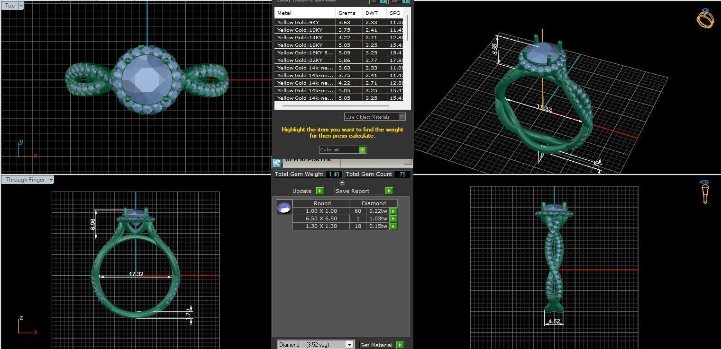Click the ring icon in perspective viewport corner

point(705,18)
